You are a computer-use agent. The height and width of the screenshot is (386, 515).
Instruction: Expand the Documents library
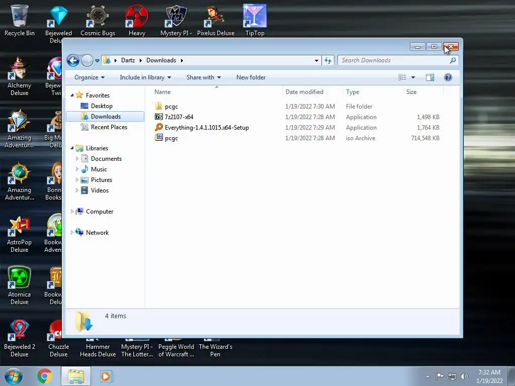[x=77, y=158]
